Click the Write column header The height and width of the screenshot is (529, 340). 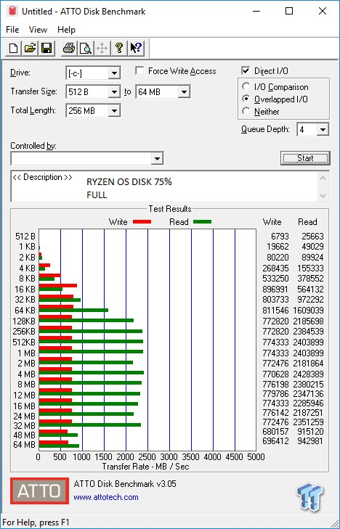272,222
